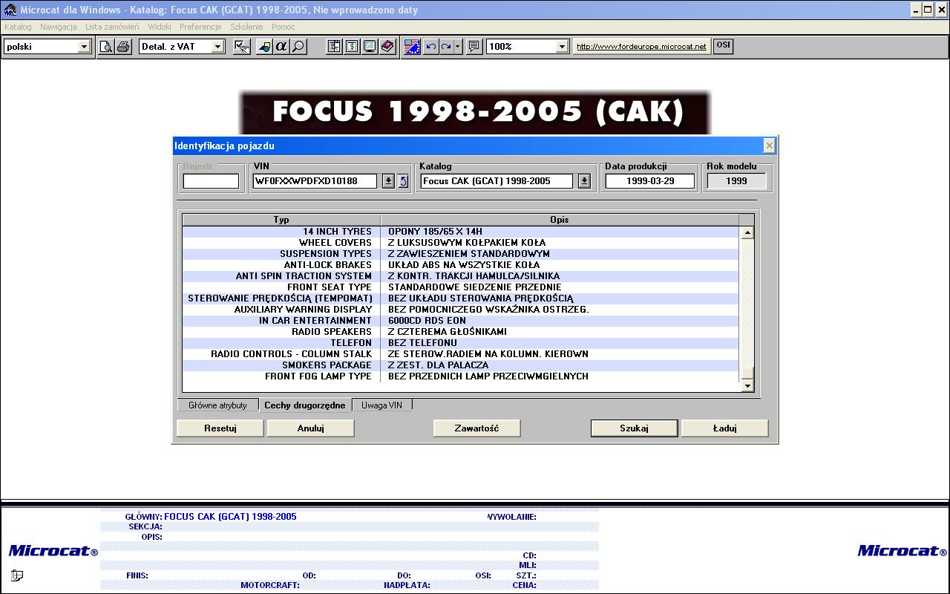Click the OSI toolbar button
The height and width of the screenshot is (594, 950).
tap(723, 45)
